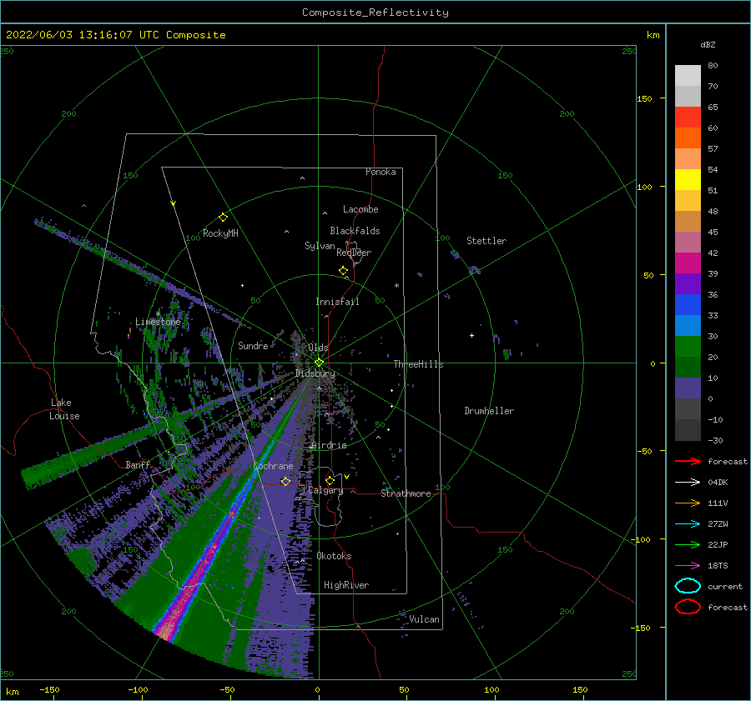
Task: Click the dBZ legend heading
Action: tap(708, 45)
